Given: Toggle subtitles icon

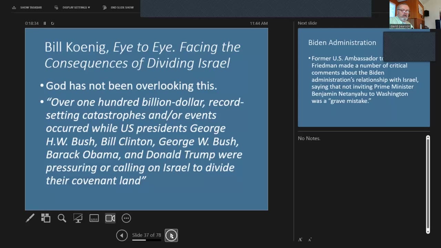Looking at the screenshot, I should pyautogui.click(x=94, y=218).
